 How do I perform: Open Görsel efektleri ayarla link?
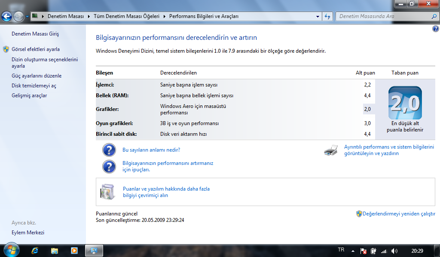point(36,49)
